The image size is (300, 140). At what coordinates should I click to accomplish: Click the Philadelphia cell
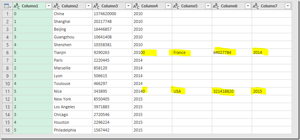(x=73, y=130)
